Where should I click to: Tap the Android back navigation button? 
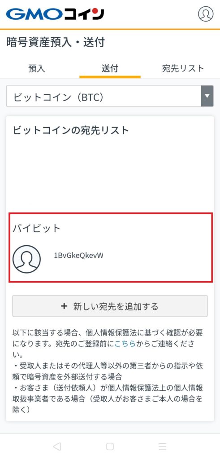[57, 447]
